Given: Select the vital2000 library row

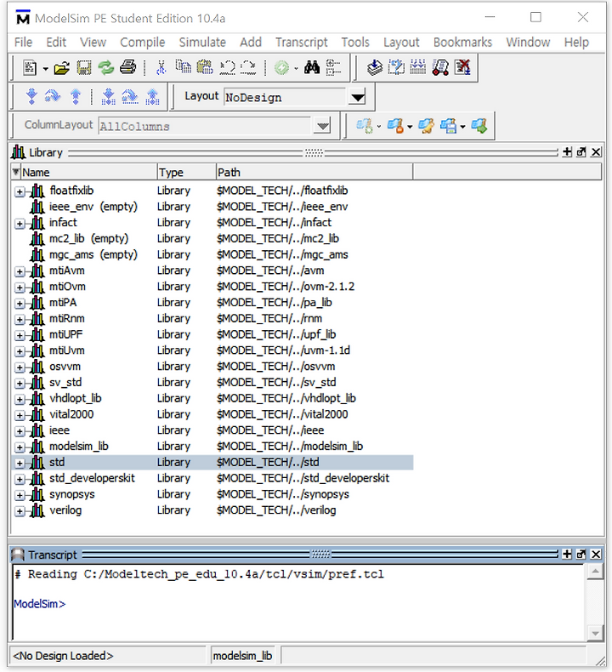Looking at the screenshot, I should (212, 414).
